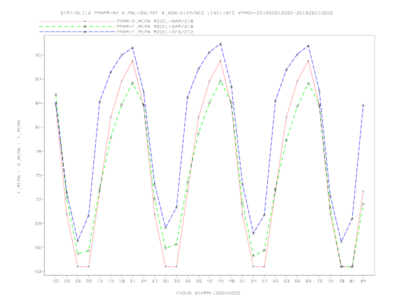
Task: Click x-axis forecast hour label 39
Action: [198, 281]
